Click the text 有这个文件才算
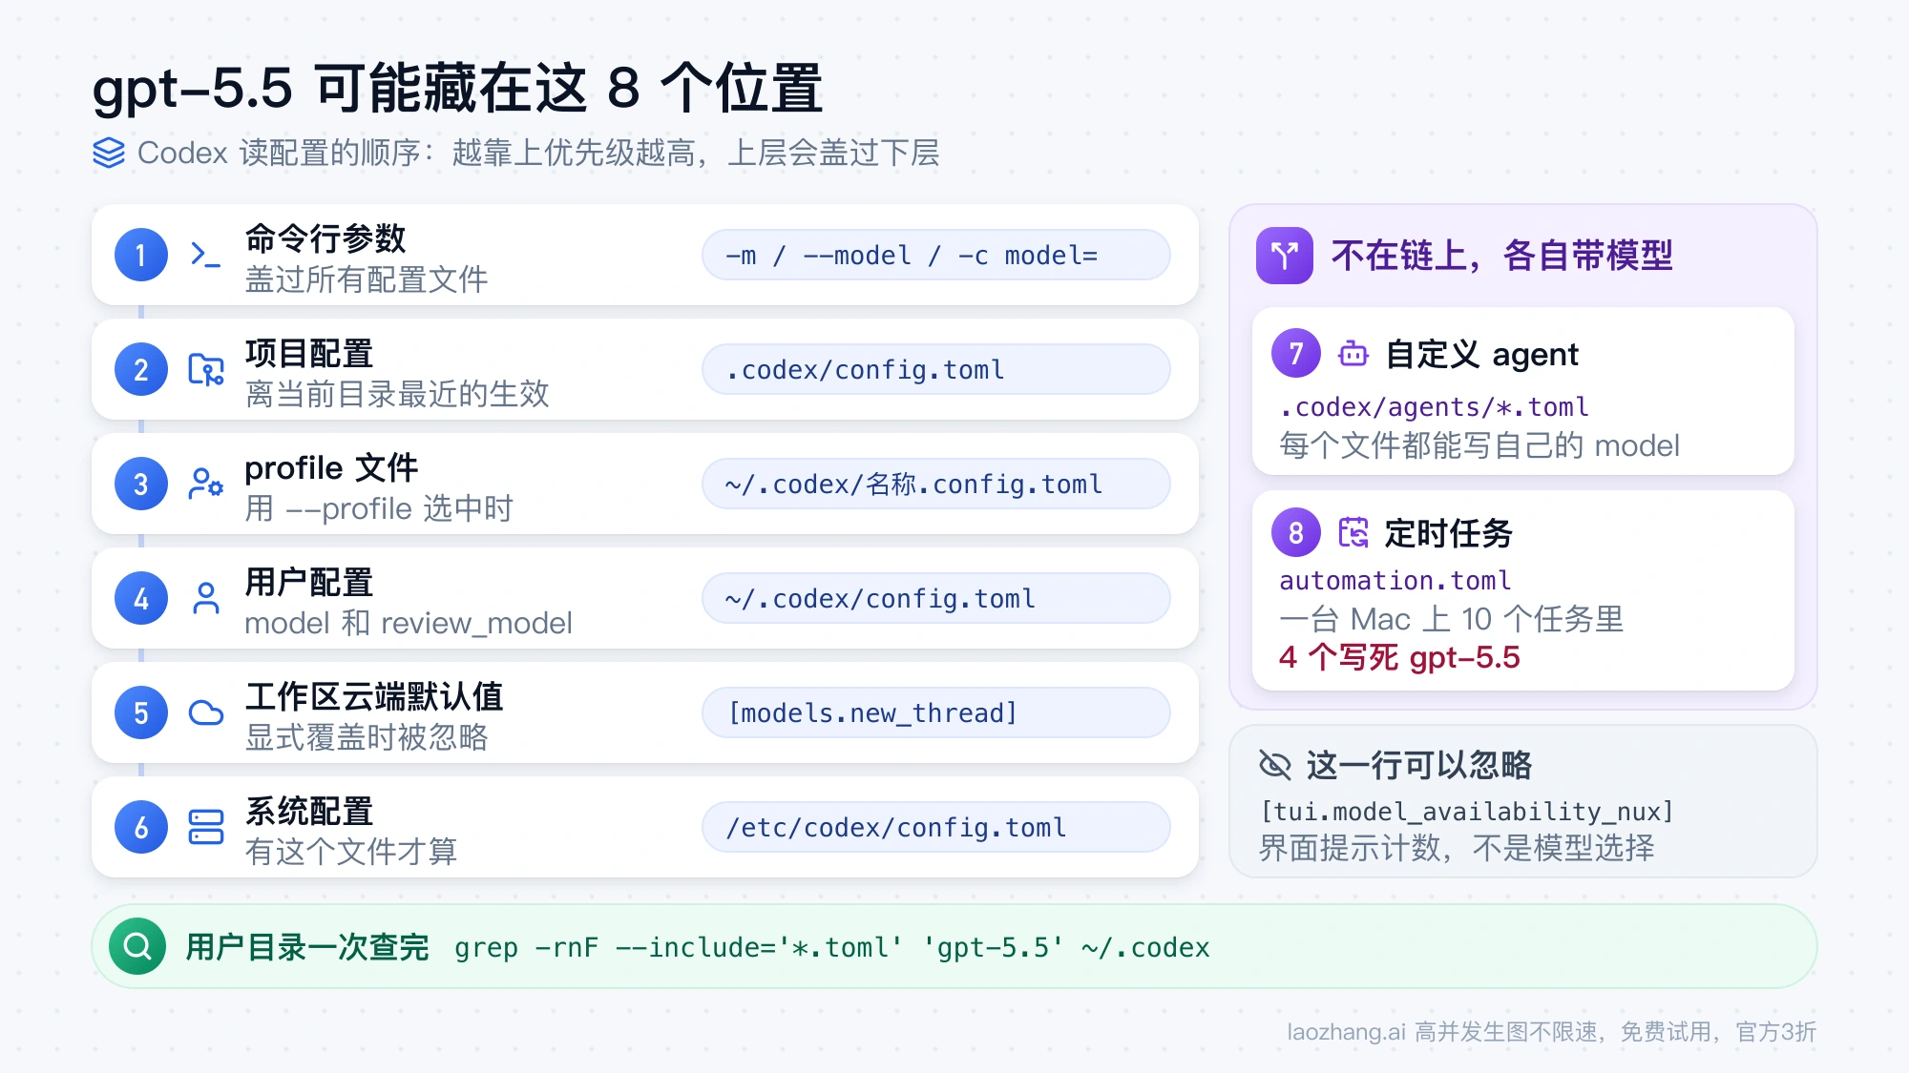 (x=351, y=852)
